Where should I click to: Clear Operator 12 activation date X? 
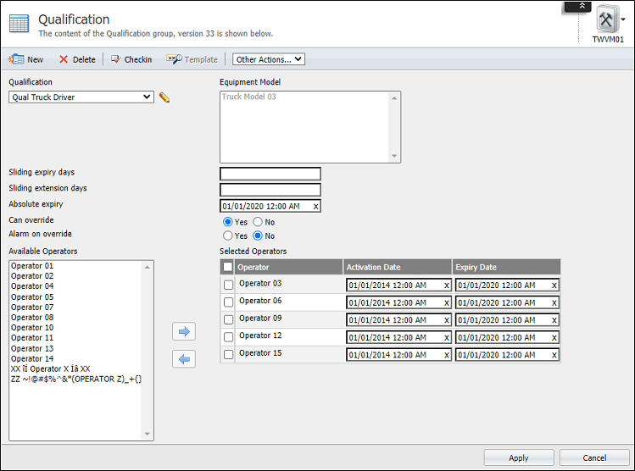click(447, 337)
